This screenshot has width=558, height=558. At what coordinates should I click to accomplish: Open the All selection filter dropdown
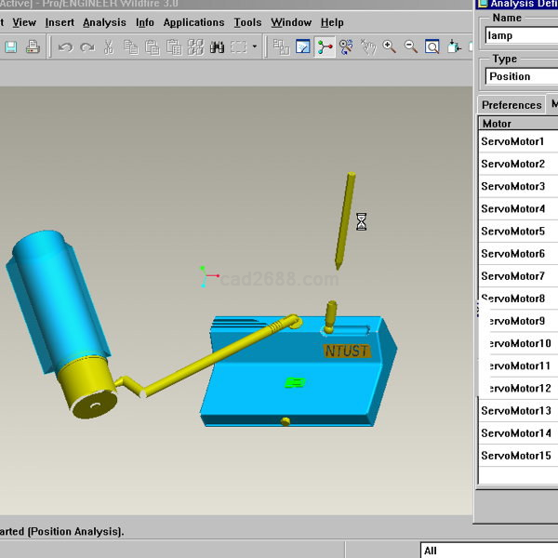click(x=488, y=551)
